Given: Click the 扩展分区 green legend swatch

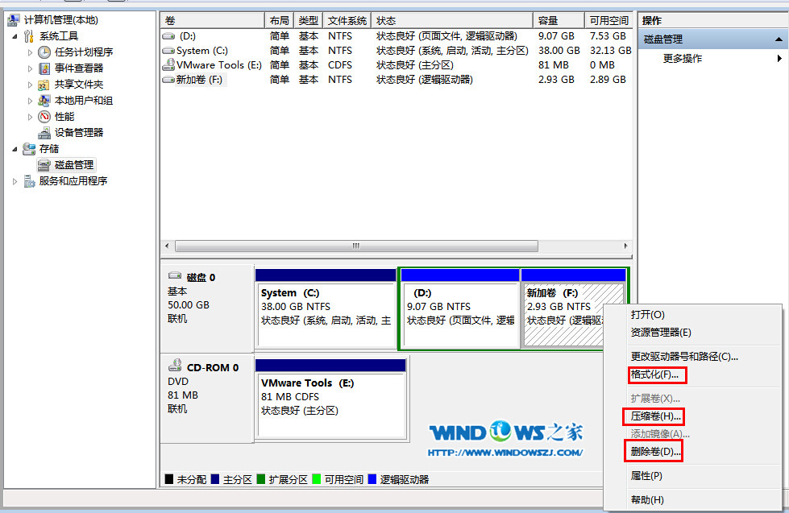Looking at the screenshot, I should click(260, 479).
